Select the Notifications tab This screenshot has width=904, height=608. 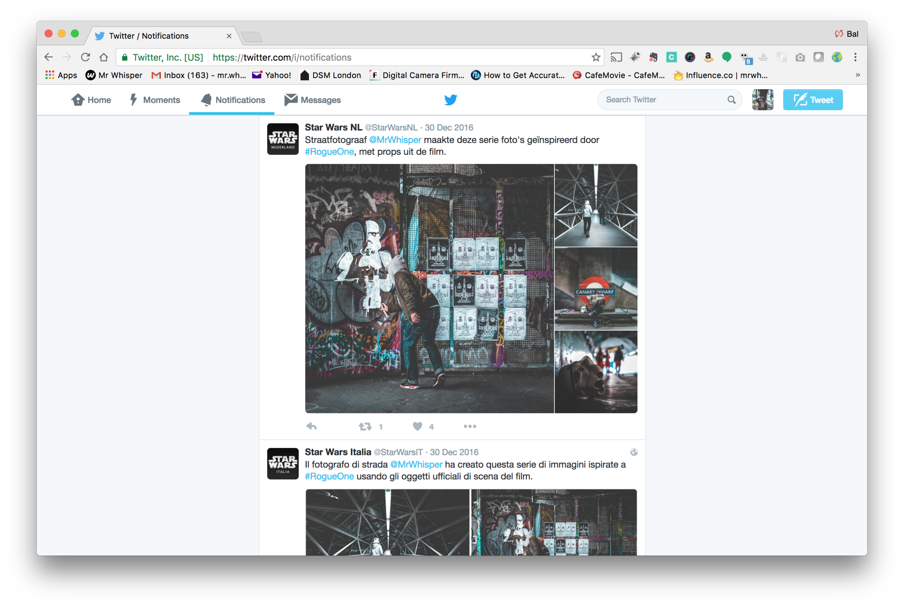point(233,100)
